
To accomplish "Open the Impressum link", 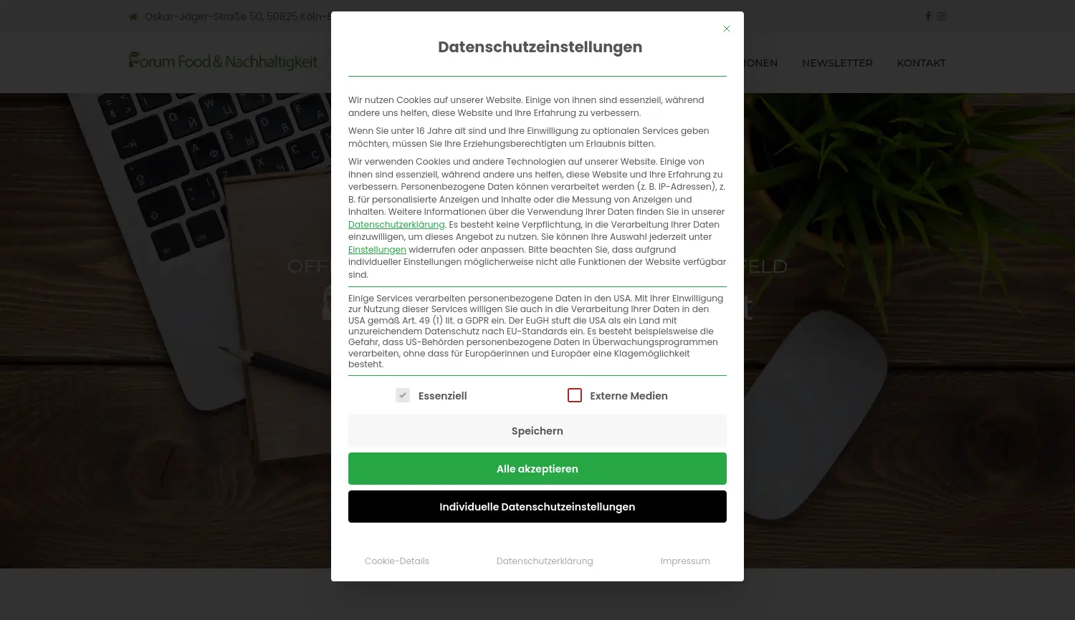I will click(x=685, y=561).
